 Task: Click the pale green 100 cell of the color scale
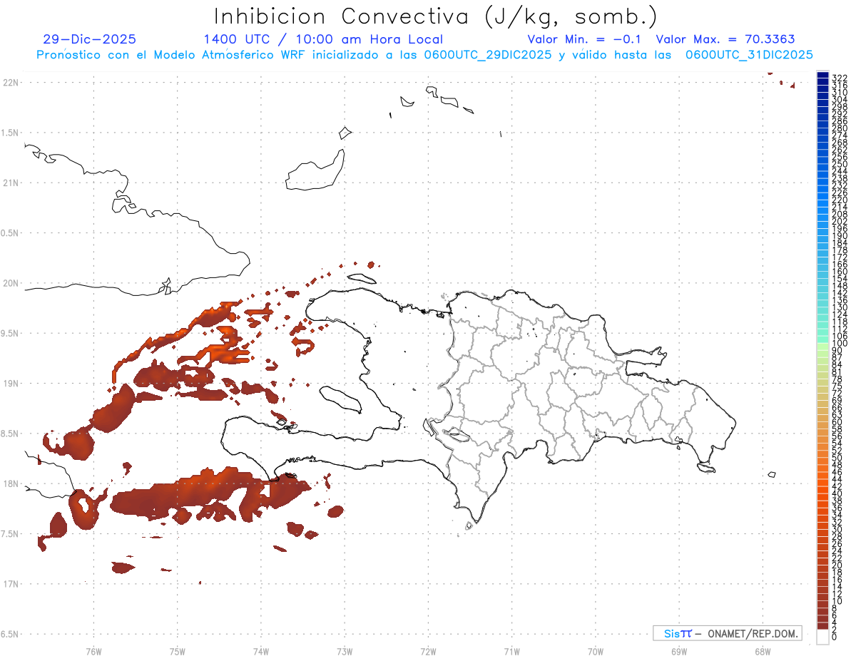pyautogui.click(x=822, y=345)
